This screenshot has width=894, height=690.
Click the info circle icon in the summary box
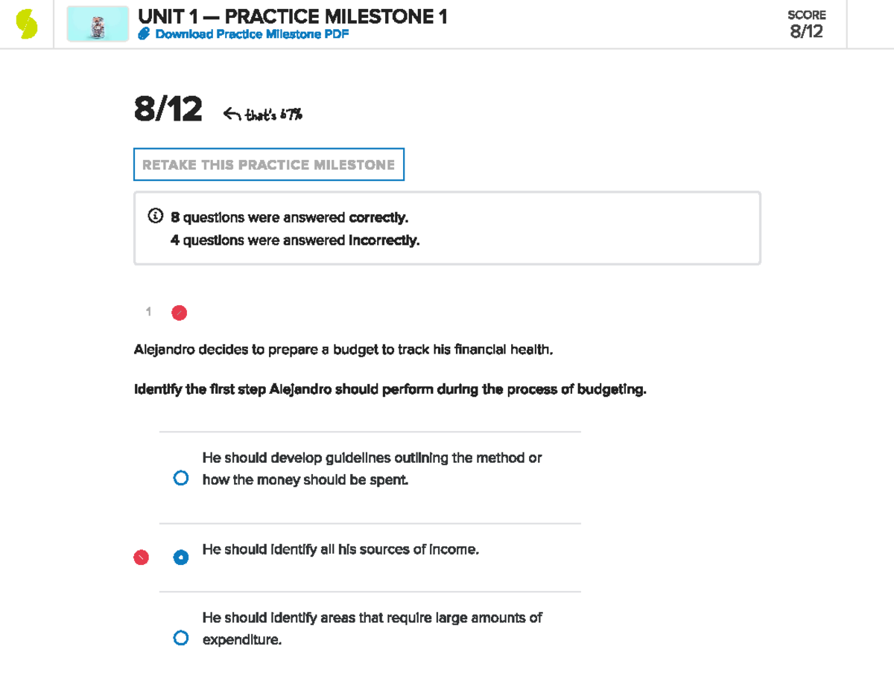pyautogui.click(x=155, y=216)
